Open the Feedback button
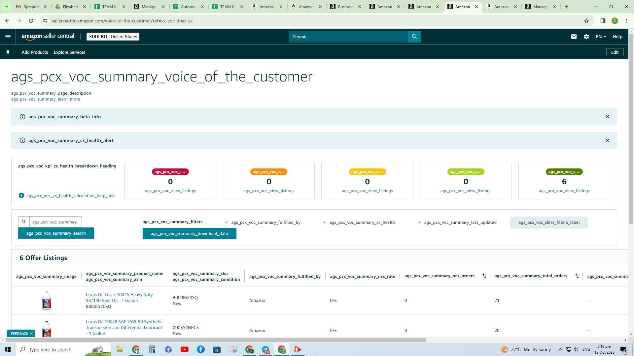634x356 pixels. tap(19, 334)
